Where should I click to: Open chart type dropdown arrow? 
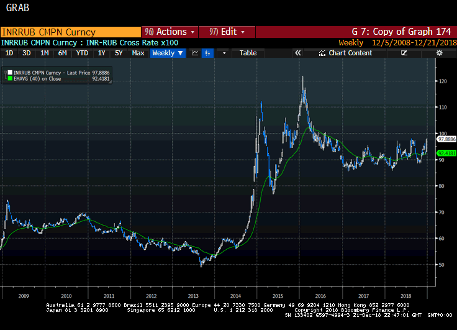click(224, 53)
